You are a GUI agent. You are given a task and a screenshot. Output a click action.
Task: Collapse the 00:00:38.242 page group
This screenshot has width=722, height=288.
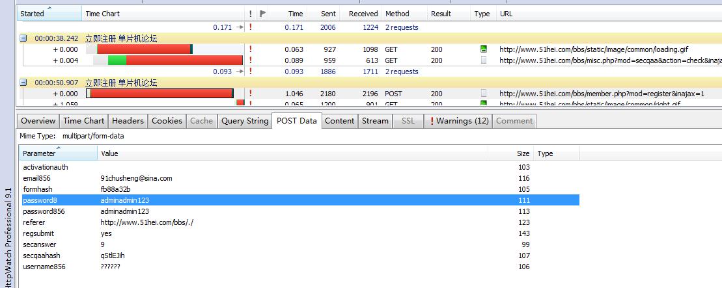23,38
